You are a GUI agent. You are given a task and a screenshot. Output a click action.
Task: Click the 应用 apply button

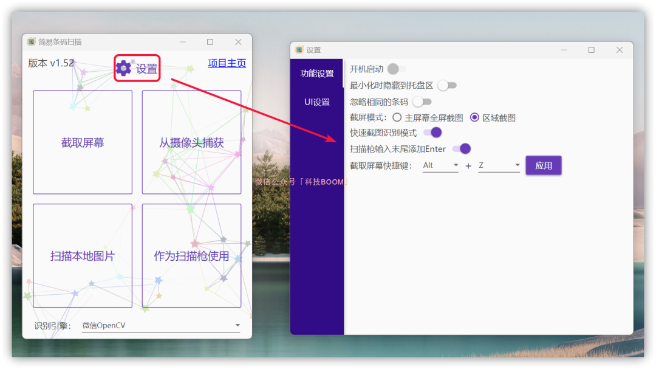544,165
